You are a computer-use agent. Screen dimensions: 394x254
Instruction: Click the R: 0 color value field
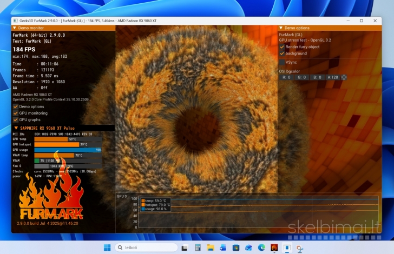287,77
